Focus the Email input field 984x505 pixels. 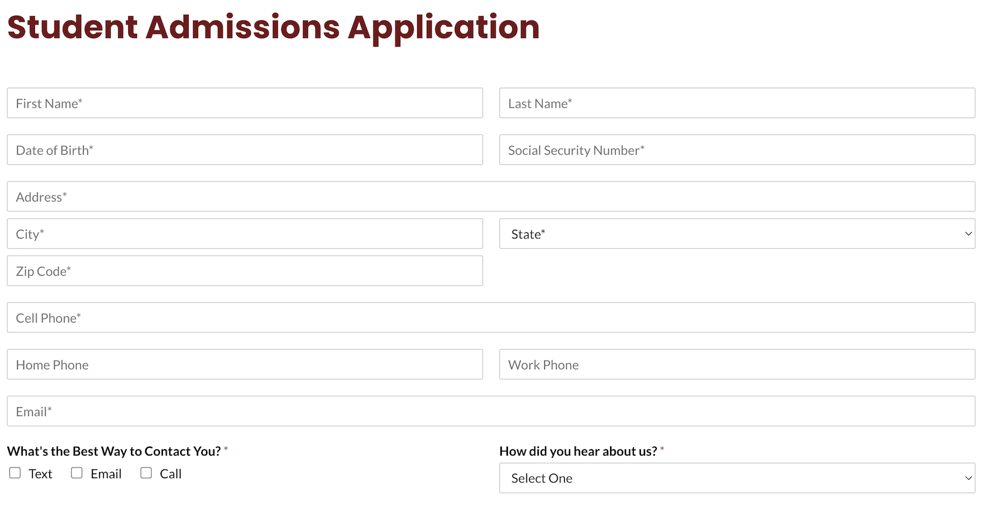(491, 411)
